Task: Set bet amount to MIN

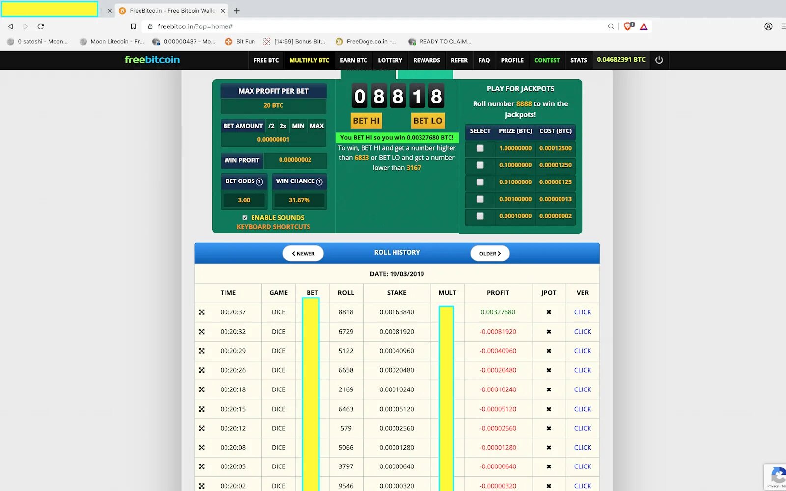Action: (x=298, y=126)
